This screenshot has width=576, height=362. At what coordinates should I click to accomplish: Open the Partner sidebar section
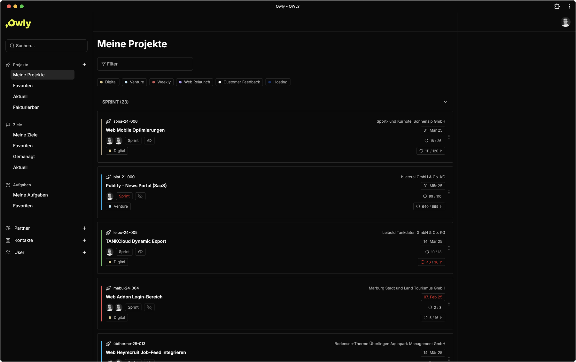[22, 228]
